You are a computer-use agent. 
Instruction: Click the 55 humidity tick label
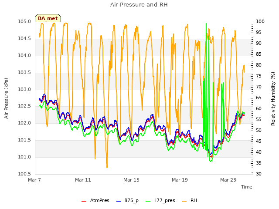259,120
